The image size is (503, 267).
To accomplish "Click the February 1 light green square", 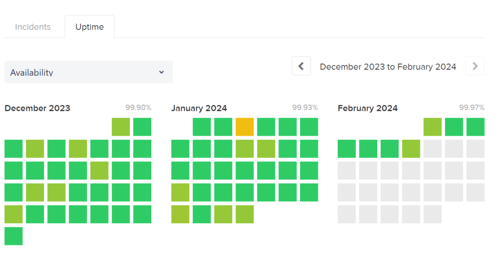I will [x=432, y=127].
